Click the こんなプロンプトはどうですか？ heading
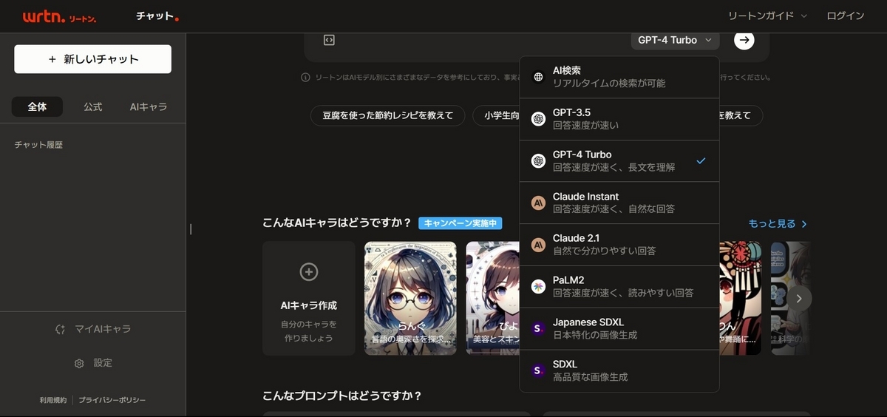Viewport: 887px width, 417px height. pyautogui.click(x=341, y=396)
